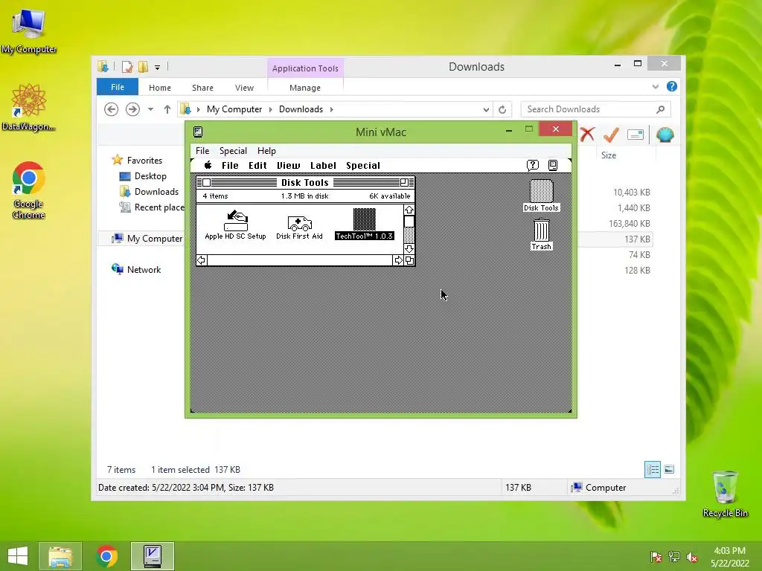Switch to Large icons view button
The width and height of the screenshot is (762, 571).
(x=669, y=469)
